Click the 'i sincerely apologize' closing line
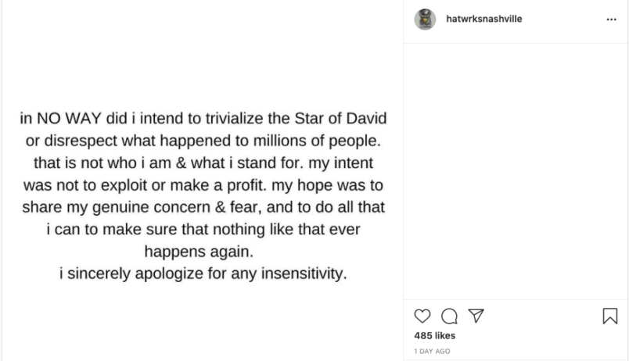Viewport: 629px width, 361px height. [x=203, y=273]
